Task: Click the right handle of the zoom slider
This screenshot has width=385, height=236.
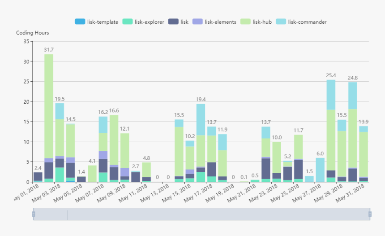Action: [x=370, y=214]
